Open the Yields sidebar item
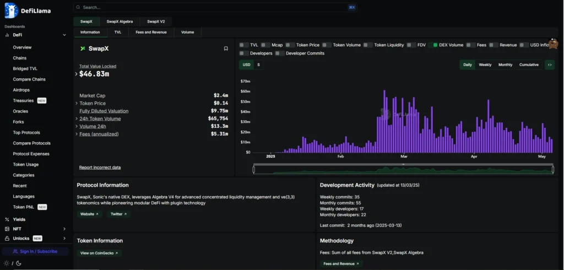 19,219
